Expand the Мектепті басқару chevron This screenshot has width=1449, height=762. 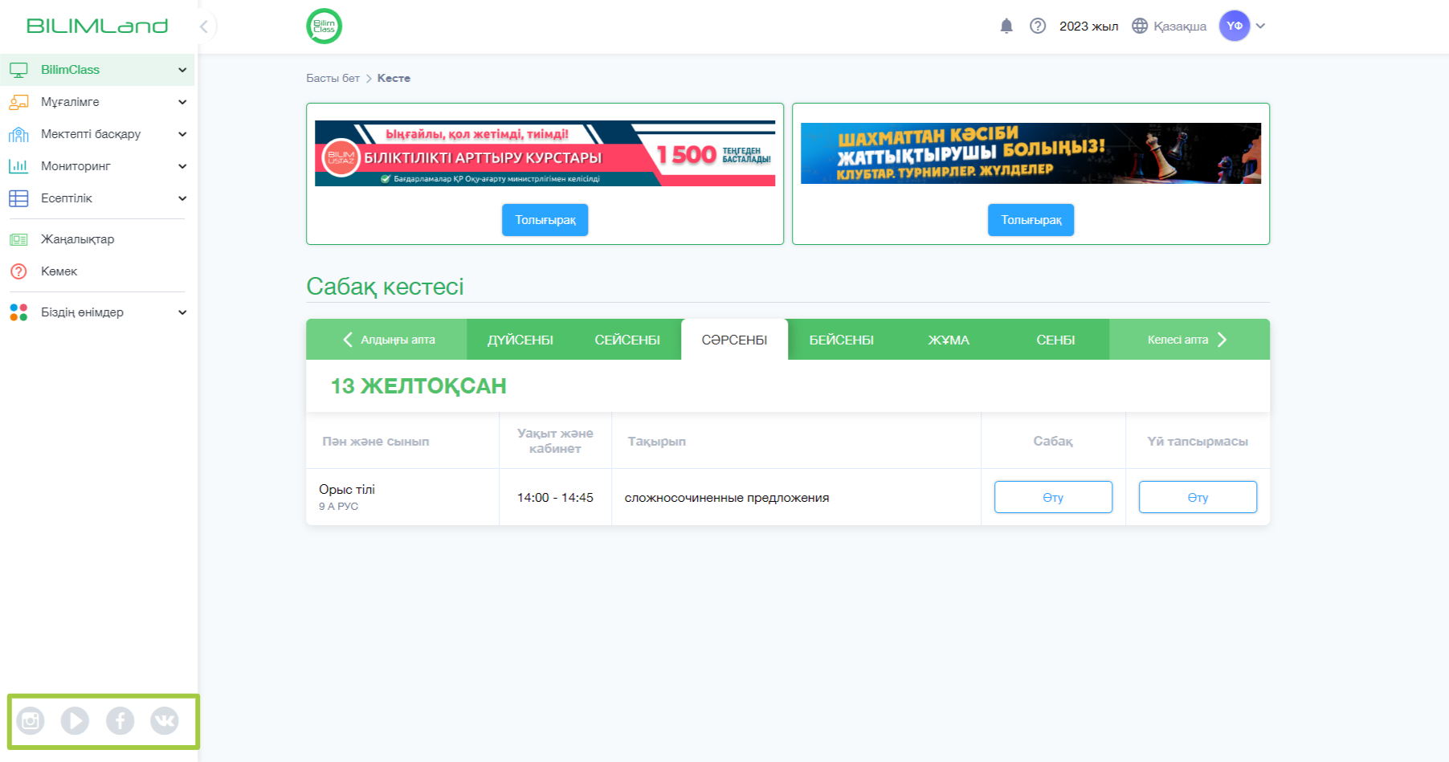[182, 134]
